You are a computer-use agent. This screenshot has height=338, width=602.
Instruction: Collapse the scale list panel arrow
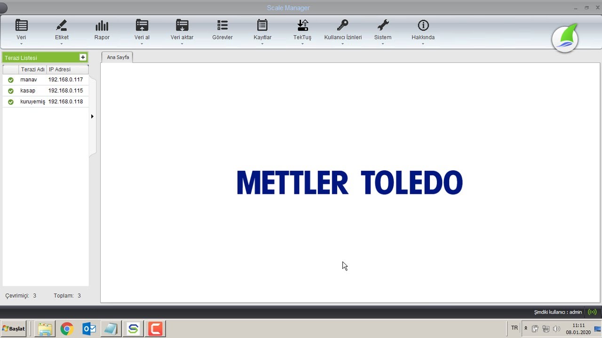click(92, 116)
